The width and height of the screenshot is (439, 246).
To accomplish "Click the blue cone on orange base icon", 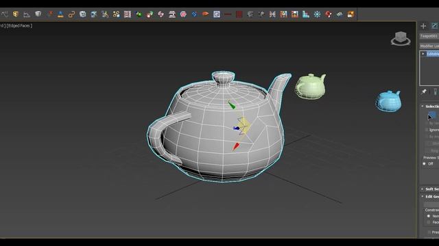I will [60, 14].
